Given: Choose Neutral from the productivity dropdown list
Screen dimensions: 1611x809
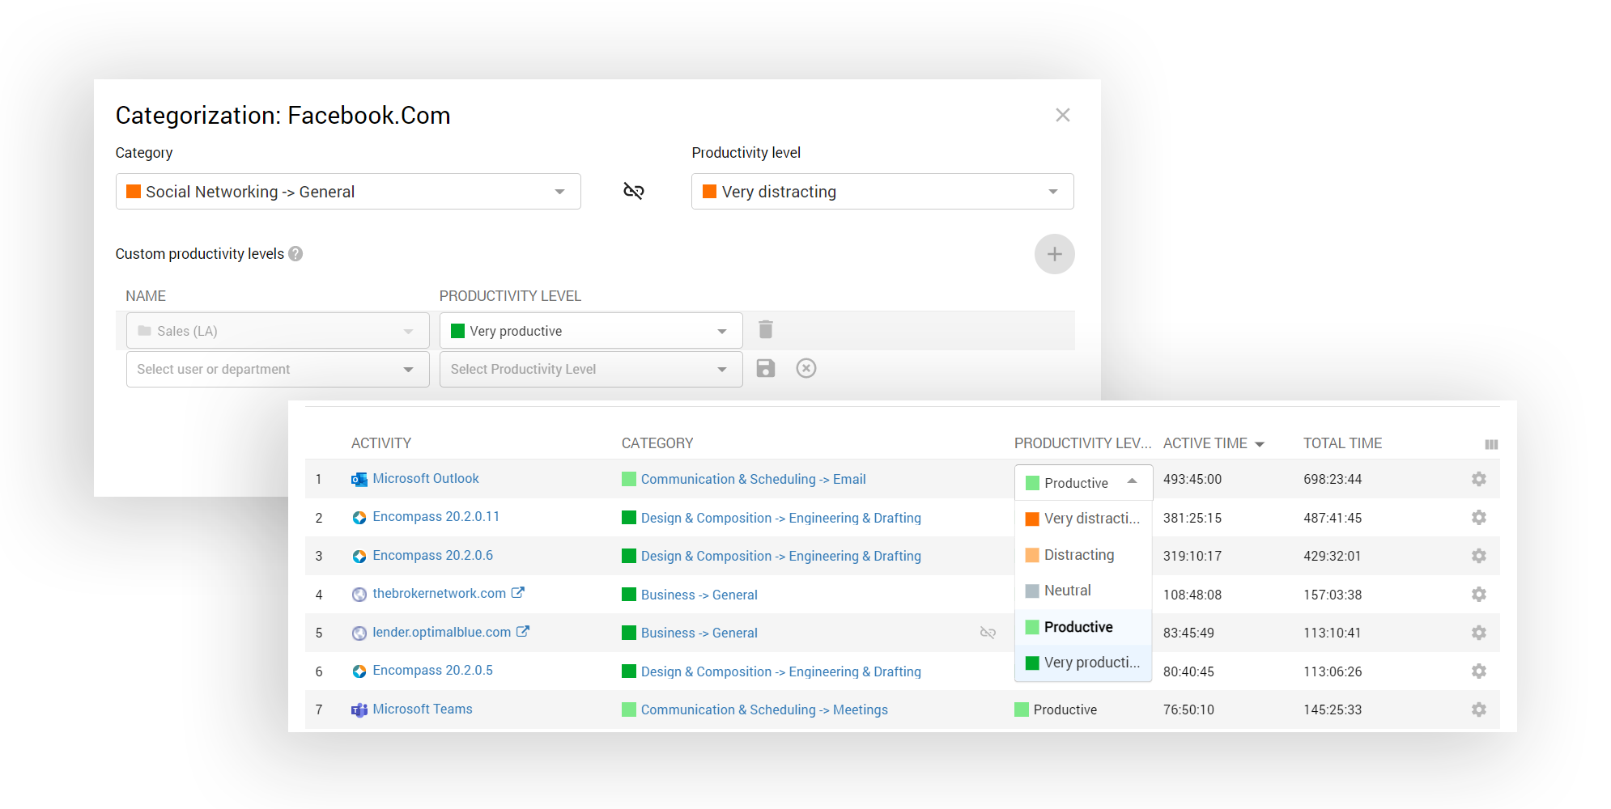Looking at the screenshot, I should tap(1067, 591).
